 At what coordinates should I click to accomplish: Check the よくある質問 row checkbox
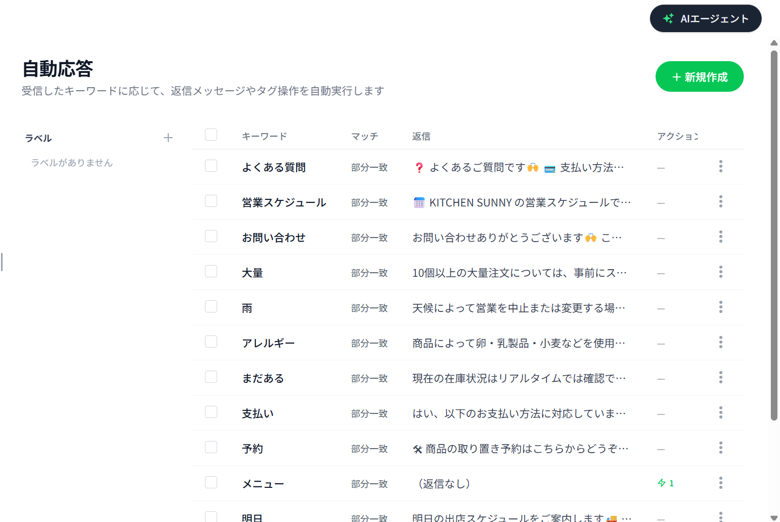[x=211, y=166]
